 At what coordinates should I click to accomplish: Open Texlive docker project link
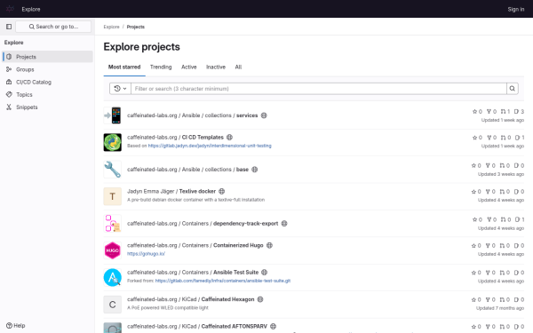(171, 191)
